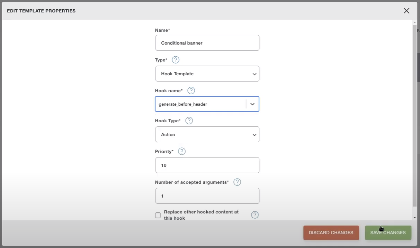Click the Save Changes button
This screenshot has height=248, width=420.
(388, 232)
